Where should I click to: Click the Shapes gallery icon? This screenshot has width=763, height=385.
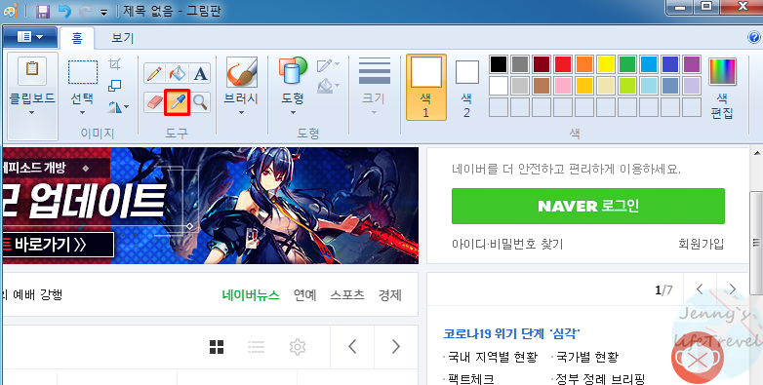pos(293,72)
